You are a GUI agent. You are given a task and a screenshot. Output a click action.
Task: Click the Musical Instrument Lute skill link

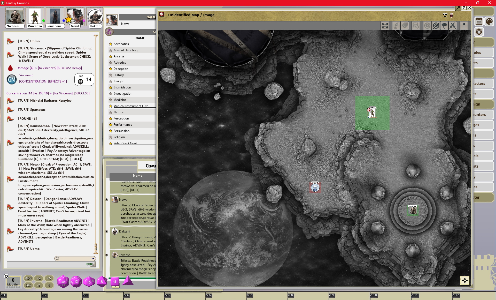point(131,106)
